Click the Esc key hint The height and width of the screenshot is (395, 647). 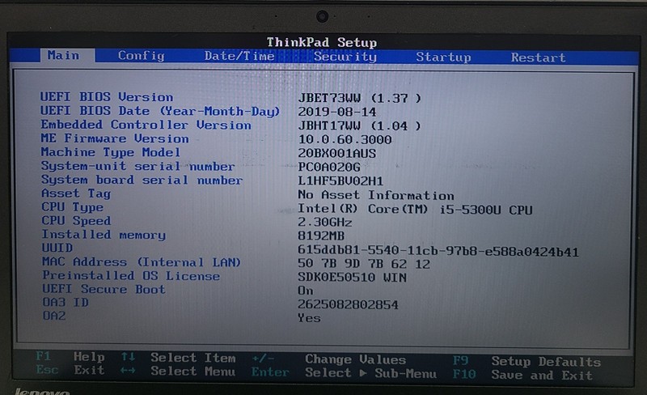[x=47, y=369]
